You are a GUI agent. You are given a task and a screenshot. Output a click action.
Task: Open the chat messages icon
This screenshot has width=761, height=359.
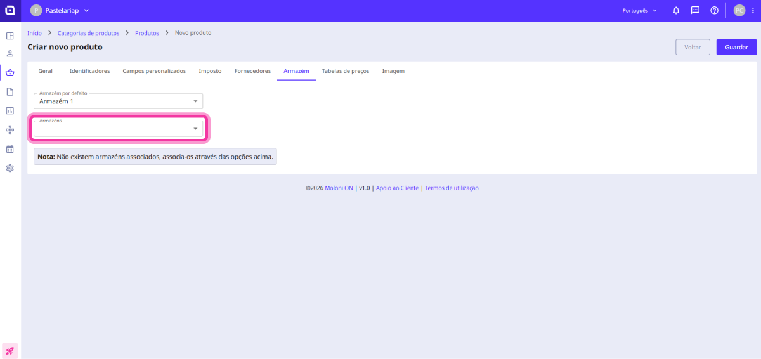pyautogui.click(x=695, y=11)
